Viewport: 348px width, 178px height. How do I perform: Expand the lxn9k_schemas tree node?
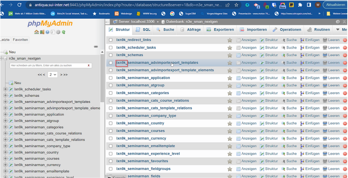coord(5,96)
